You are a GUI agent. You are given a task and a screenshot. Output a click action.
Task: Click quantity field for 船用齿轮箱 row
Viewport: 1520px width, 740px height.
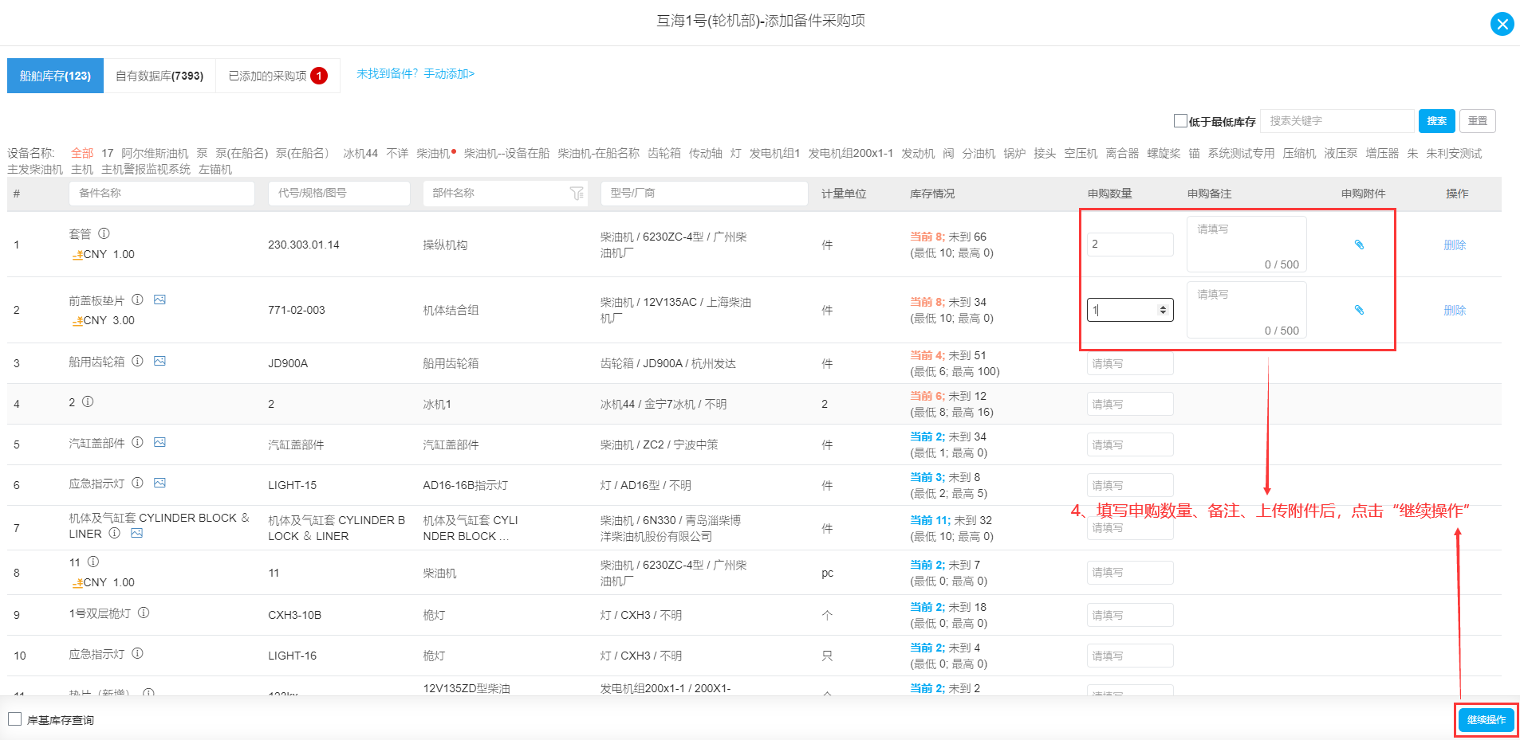pyautogui.click(x=1130, y=364)
